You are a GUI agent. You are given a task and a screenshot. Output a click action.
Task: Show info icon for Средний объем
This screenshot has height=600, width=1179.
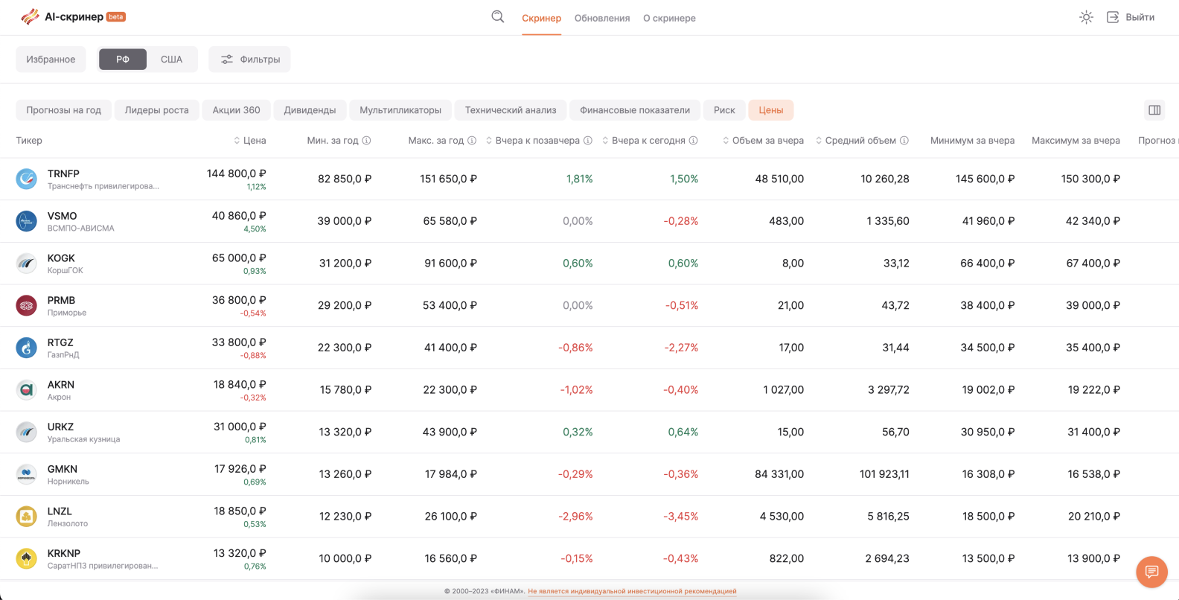904,141
